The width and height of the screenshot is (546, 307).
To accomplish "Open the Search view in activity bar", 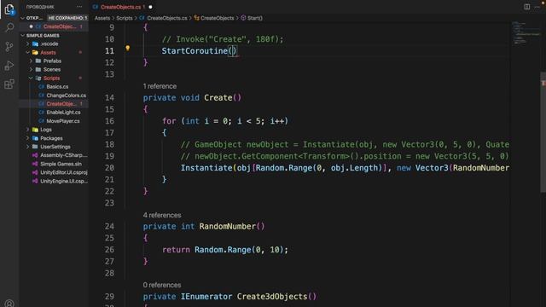I will tap(9, 27).
